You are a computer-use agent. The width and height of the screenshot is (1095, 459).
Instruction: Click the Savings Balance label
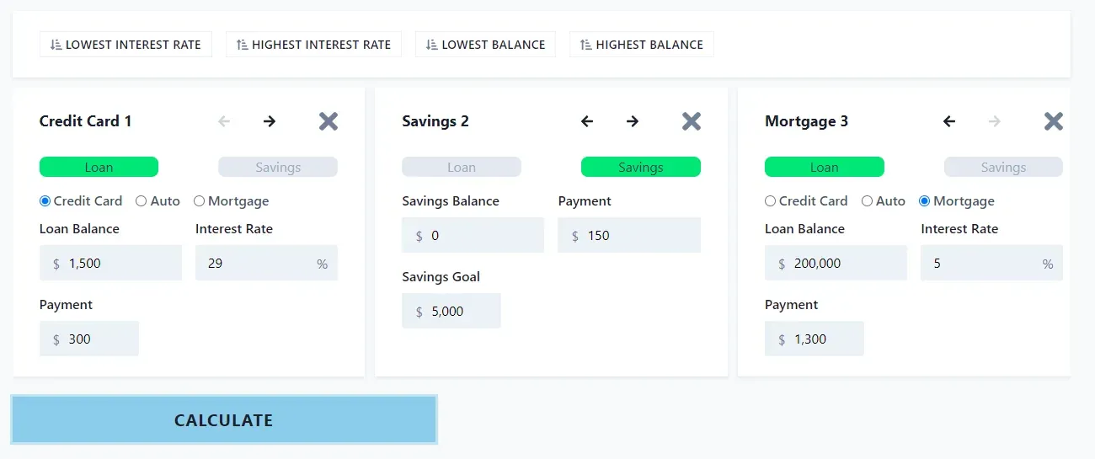coord(451,201)
